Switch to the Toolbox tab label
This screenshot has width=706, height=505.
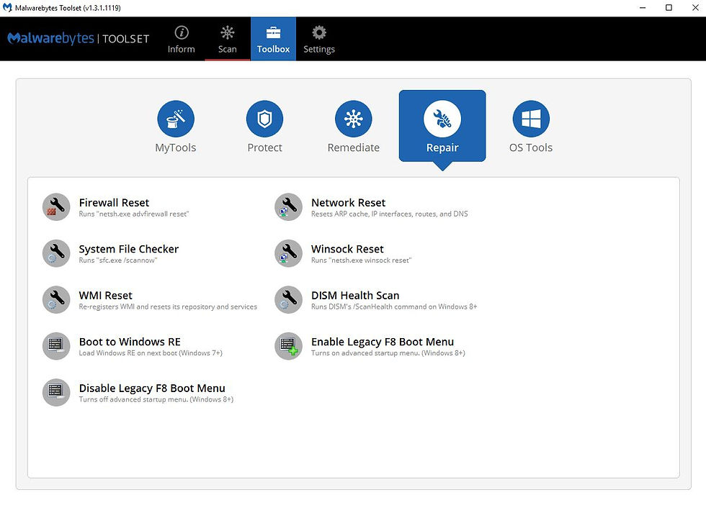click(273, 49)
